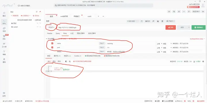This screenshot has width=207, height=103.
Task: Click the share arrow icon in interface toolbar
Action: pos(153,21)
